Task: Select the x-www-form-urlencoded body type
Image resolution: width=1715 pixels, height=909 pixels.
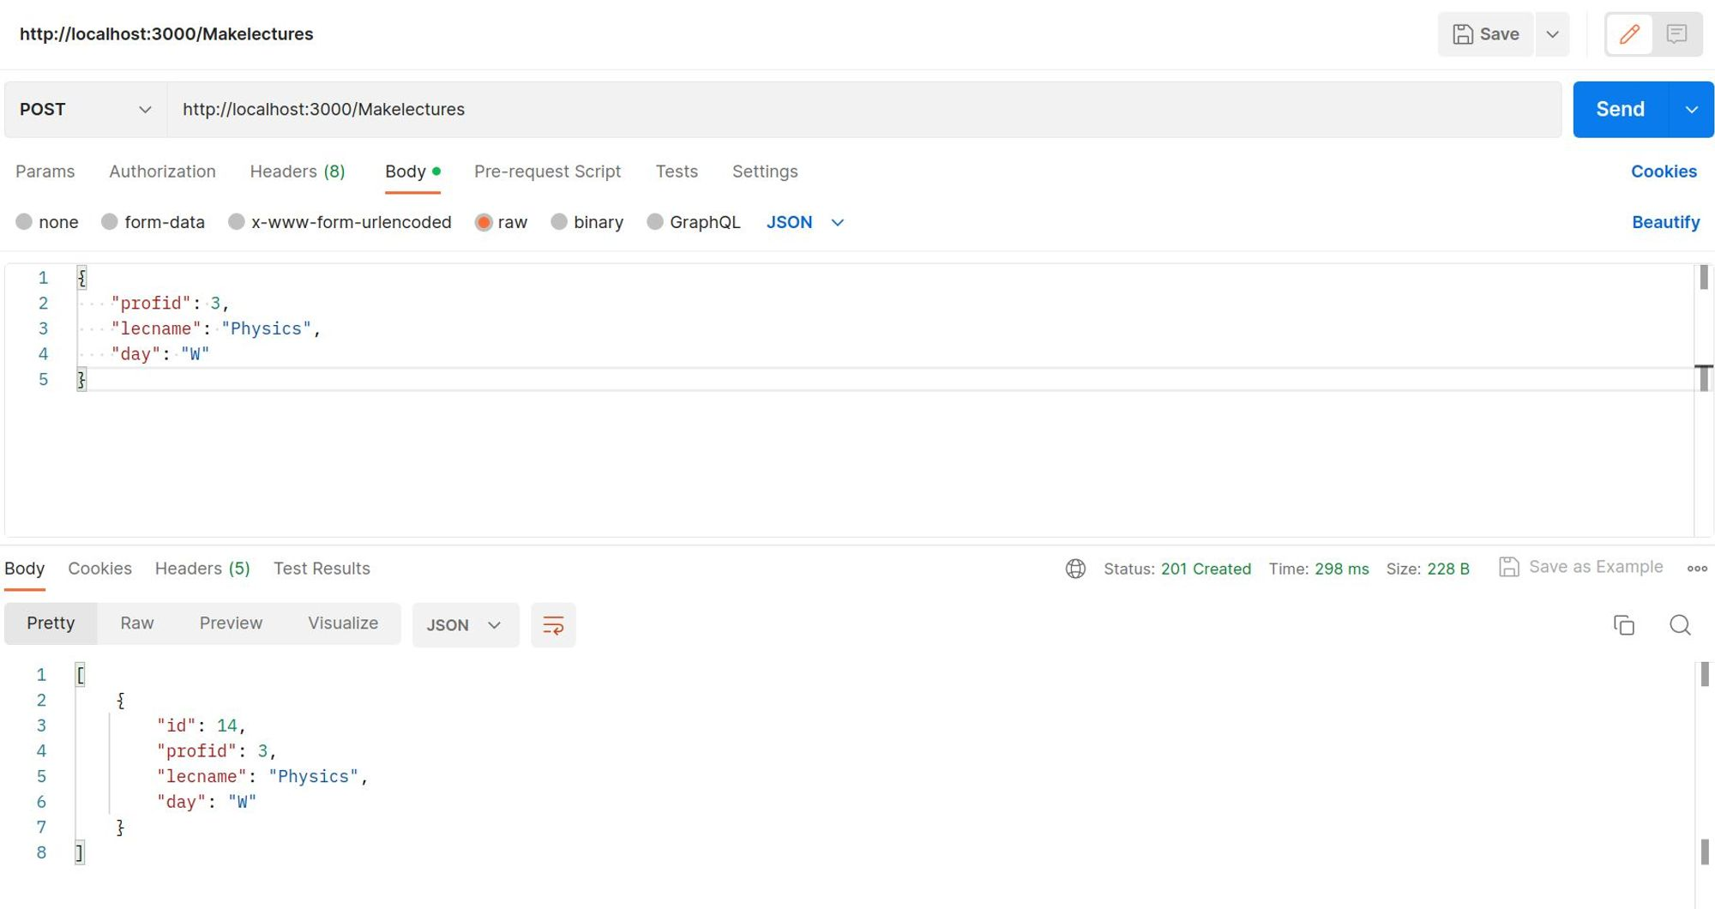Action: (340, 222)
